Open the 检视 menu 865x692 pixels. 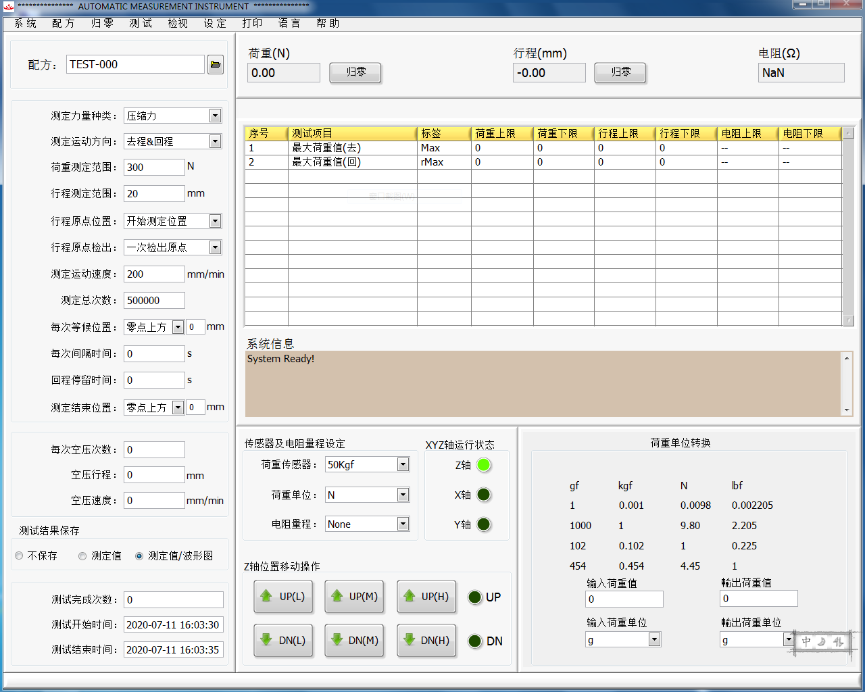coord(178,23)
